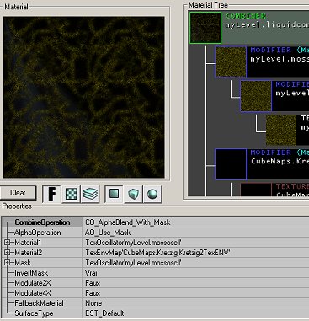Click the Clear button
The image size is (309, 321).
click(18, 193)
